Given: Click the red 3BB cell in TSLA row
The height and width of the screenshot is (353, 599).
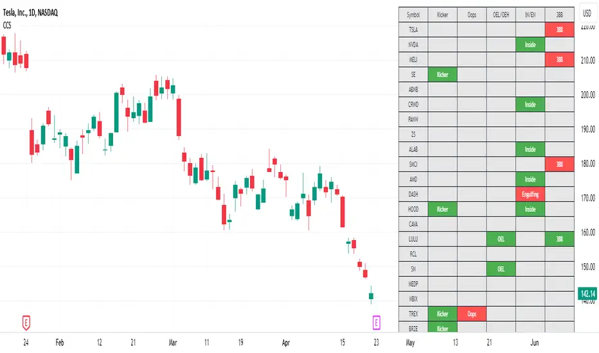Looking at the screenshot, I should click(x=559, y=30).
